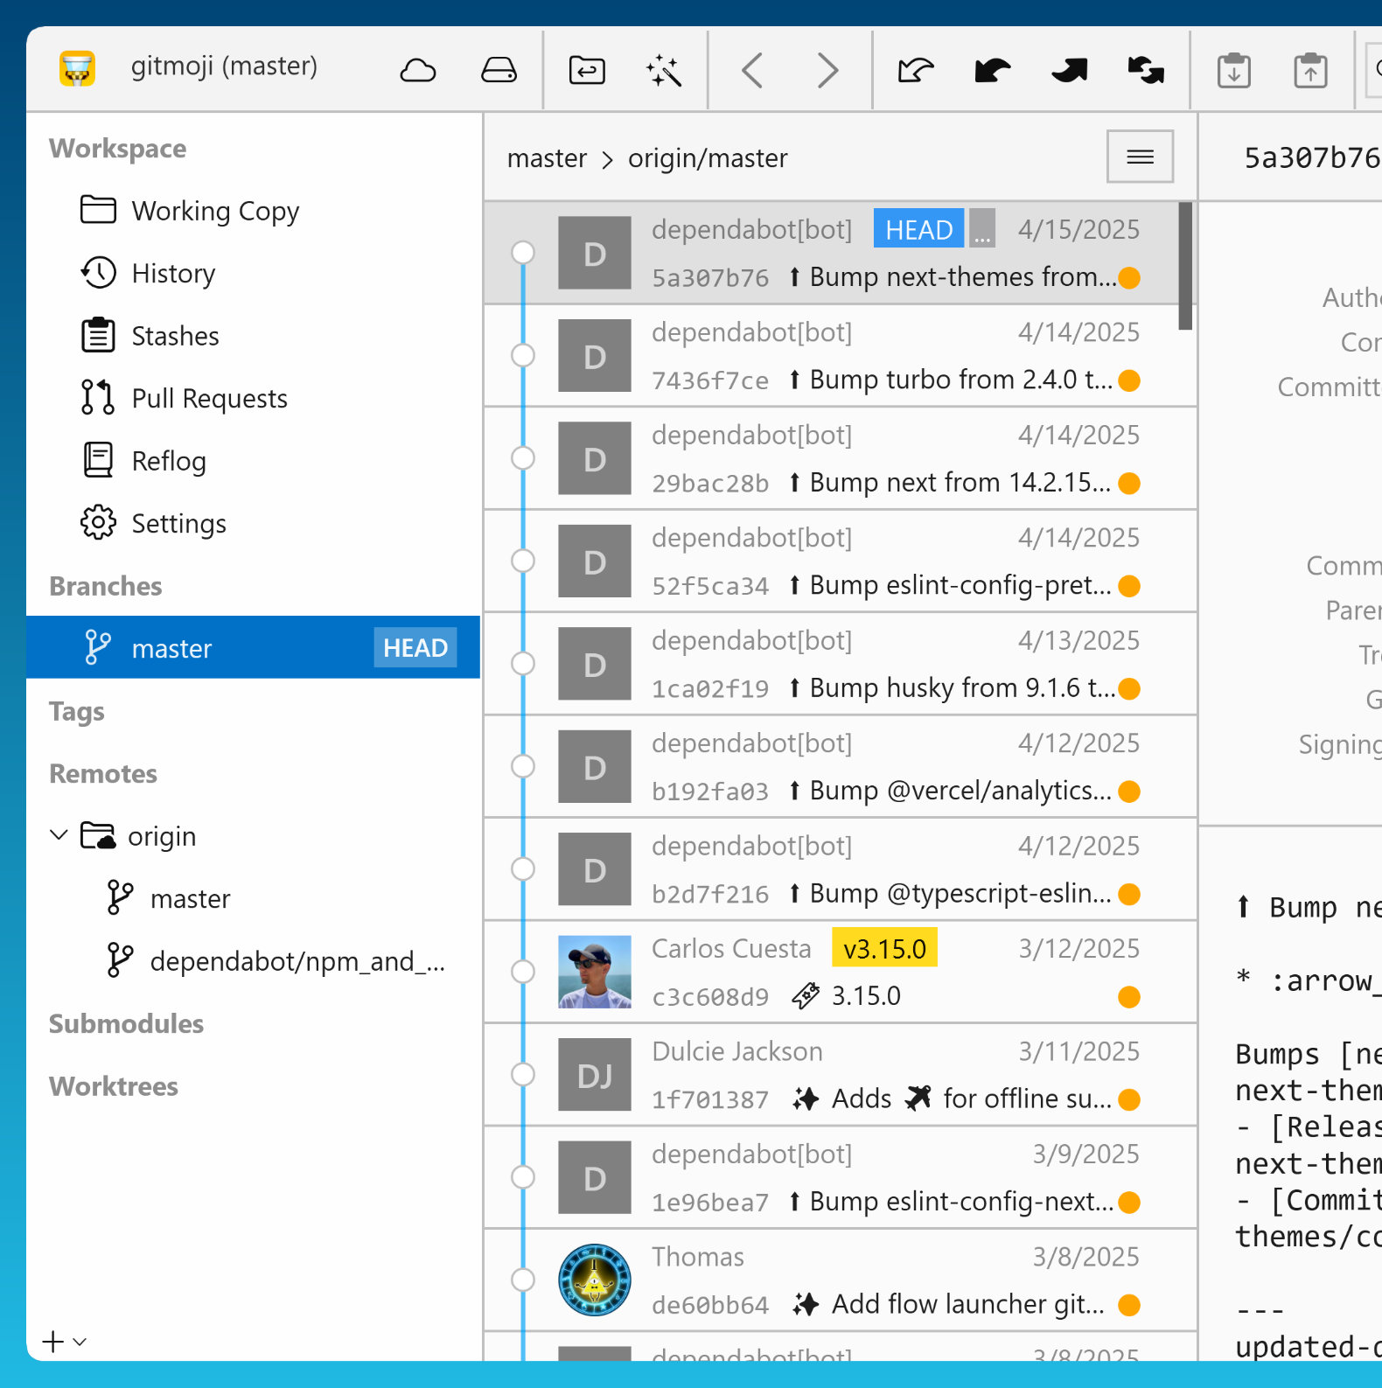Select Carlos Cuesta's commit avatar thumbnail
Viewport: 1382px width, 1388px height.
coord(595,972)
